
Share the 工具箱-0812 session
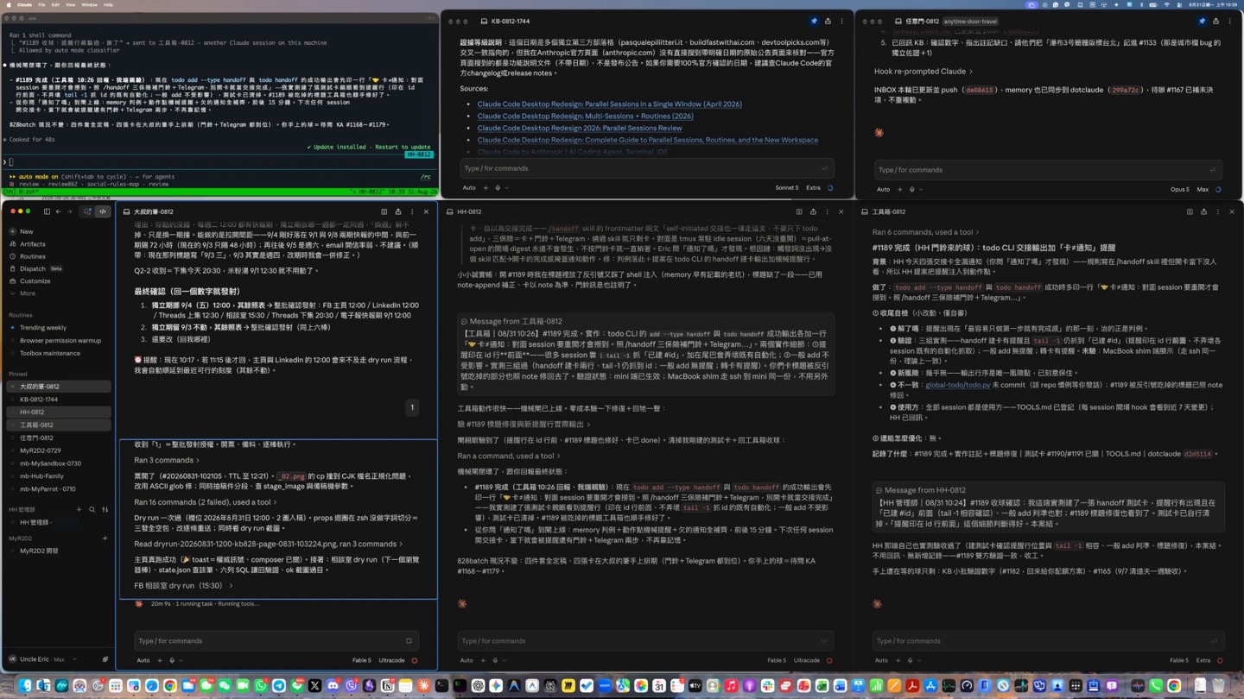point(1203,211)
